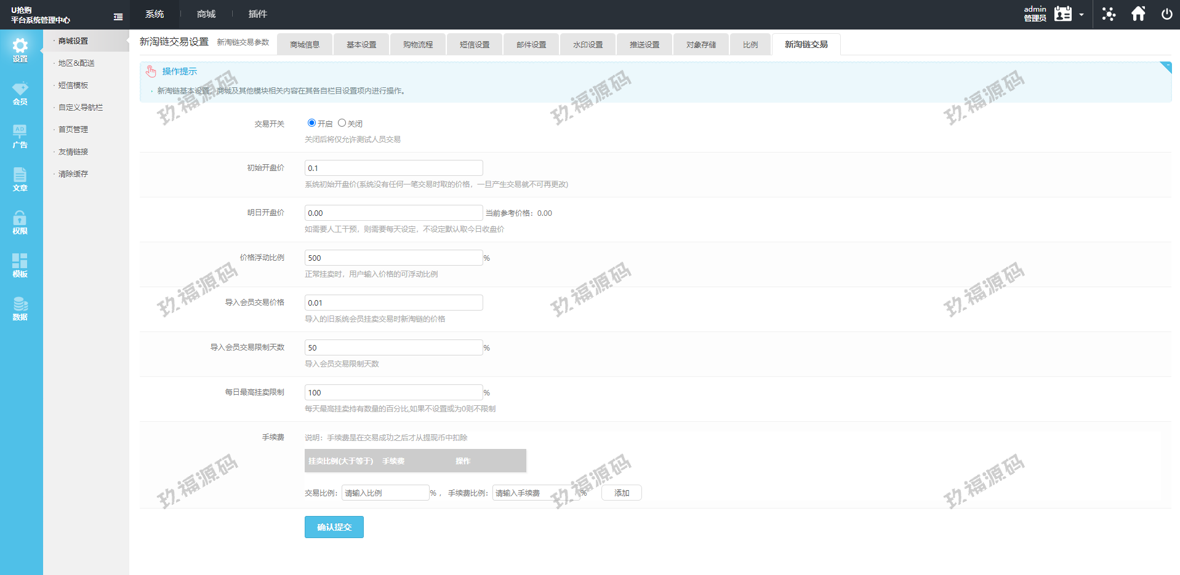Collapse sidebar with the menu toggle icon
1180x575 pixels.
pos(118,17)
